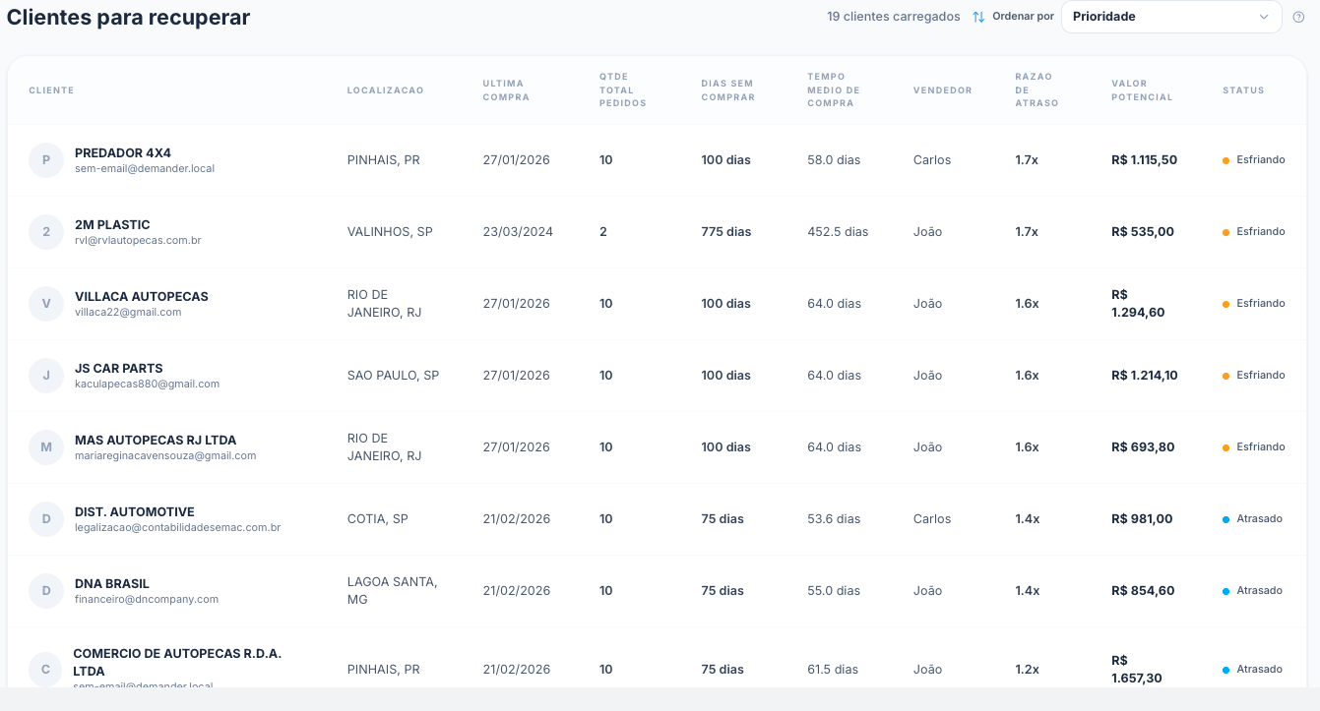The height and width of the screenshot is (711, 1320).
Task: Click the VALOR POTENCIAL column header
Action: click(x=1143, y=90)
